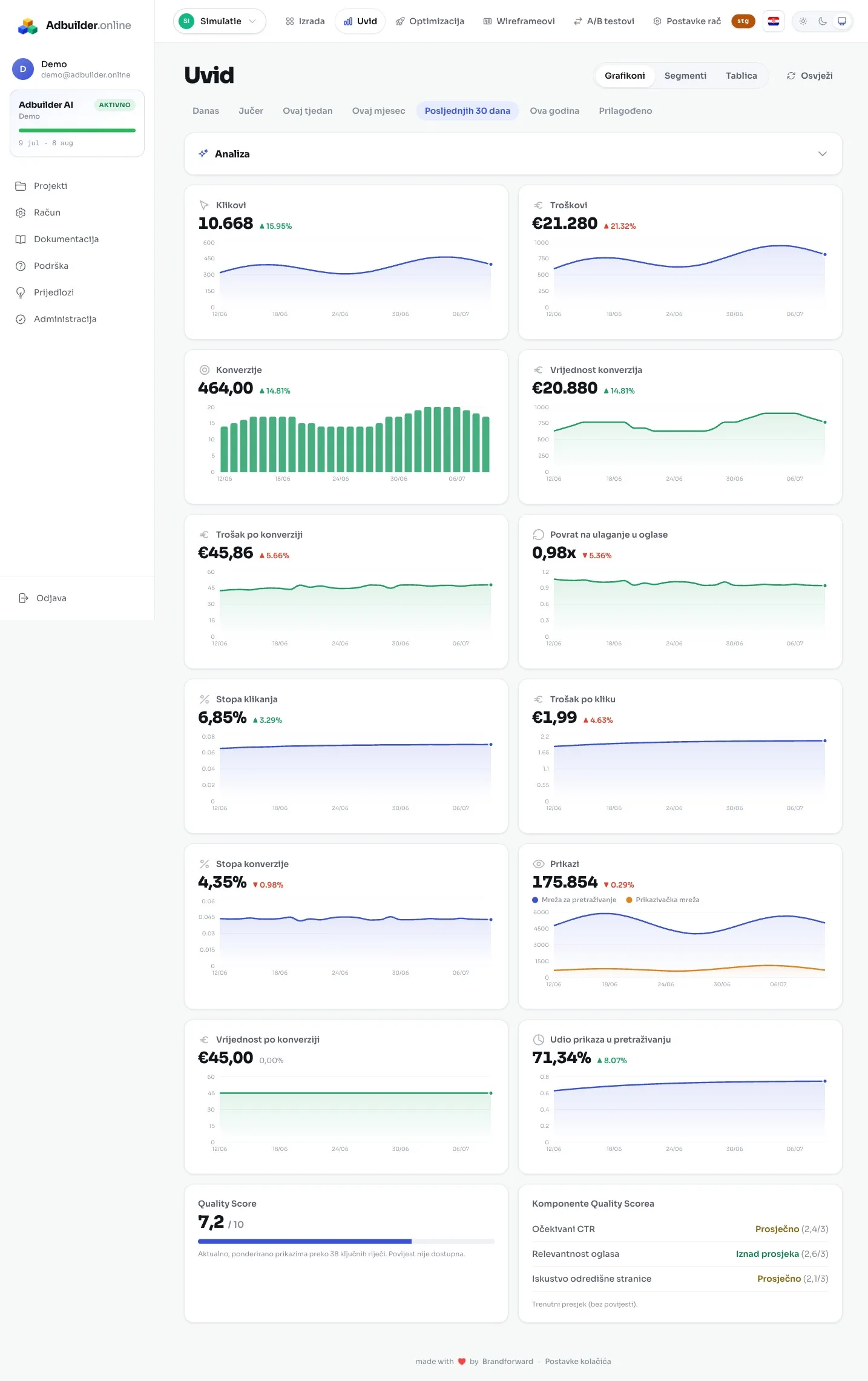Open language selector Croatian flag
This screenshot has height=1381, width=868.
tap(773, 21)
